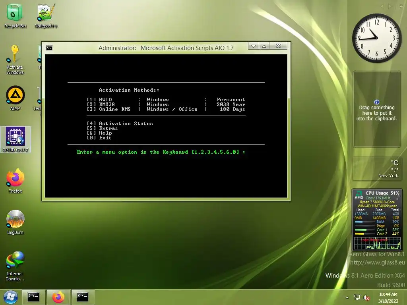This screenshot has height=305, width=407.
Task: Click the Core 2 usage bar
Action: point(364,234)
